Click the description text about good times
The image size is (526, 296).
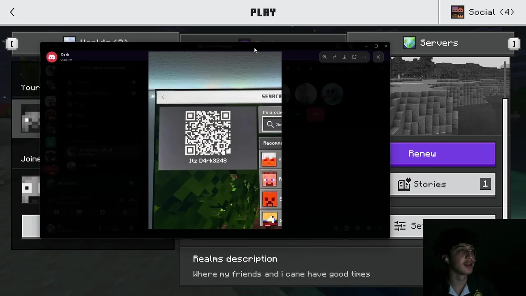(281, 274)
